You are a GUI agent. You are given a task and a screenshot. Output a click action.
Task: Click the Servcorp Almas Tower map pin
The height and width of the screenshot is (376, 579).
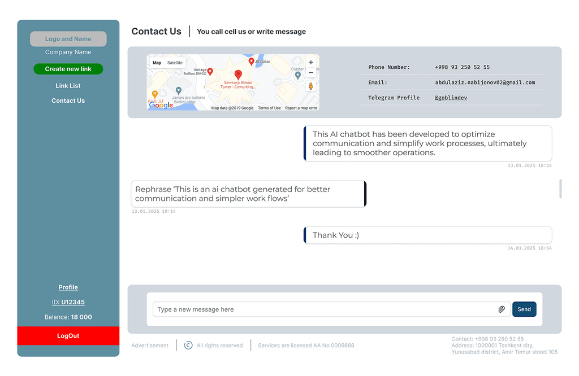[x=238, y=75]
